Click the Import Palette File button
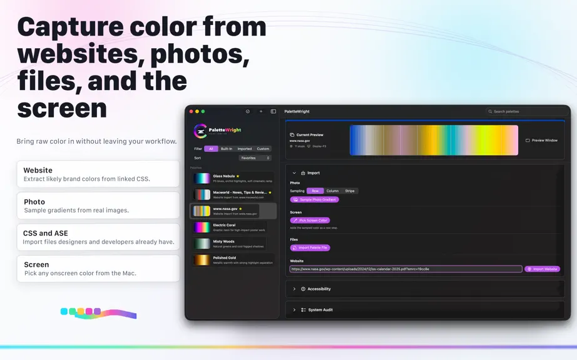Screen dimensions: 577x360 (x=310, y=247)
